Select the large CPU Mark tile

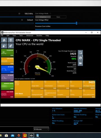pos(23,89)
